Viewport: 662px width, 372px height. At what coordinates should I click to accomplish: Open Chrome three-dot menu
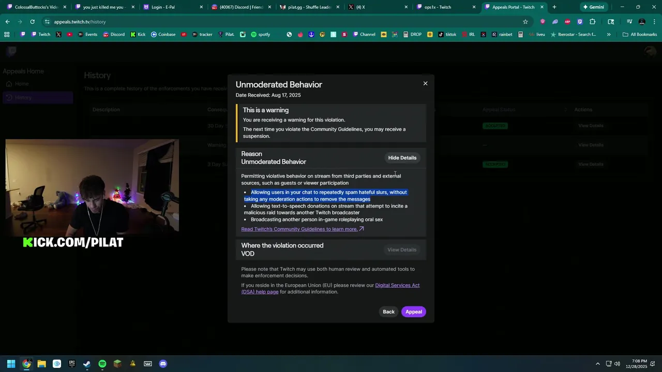pyautogui.click(x=654, y=22)
